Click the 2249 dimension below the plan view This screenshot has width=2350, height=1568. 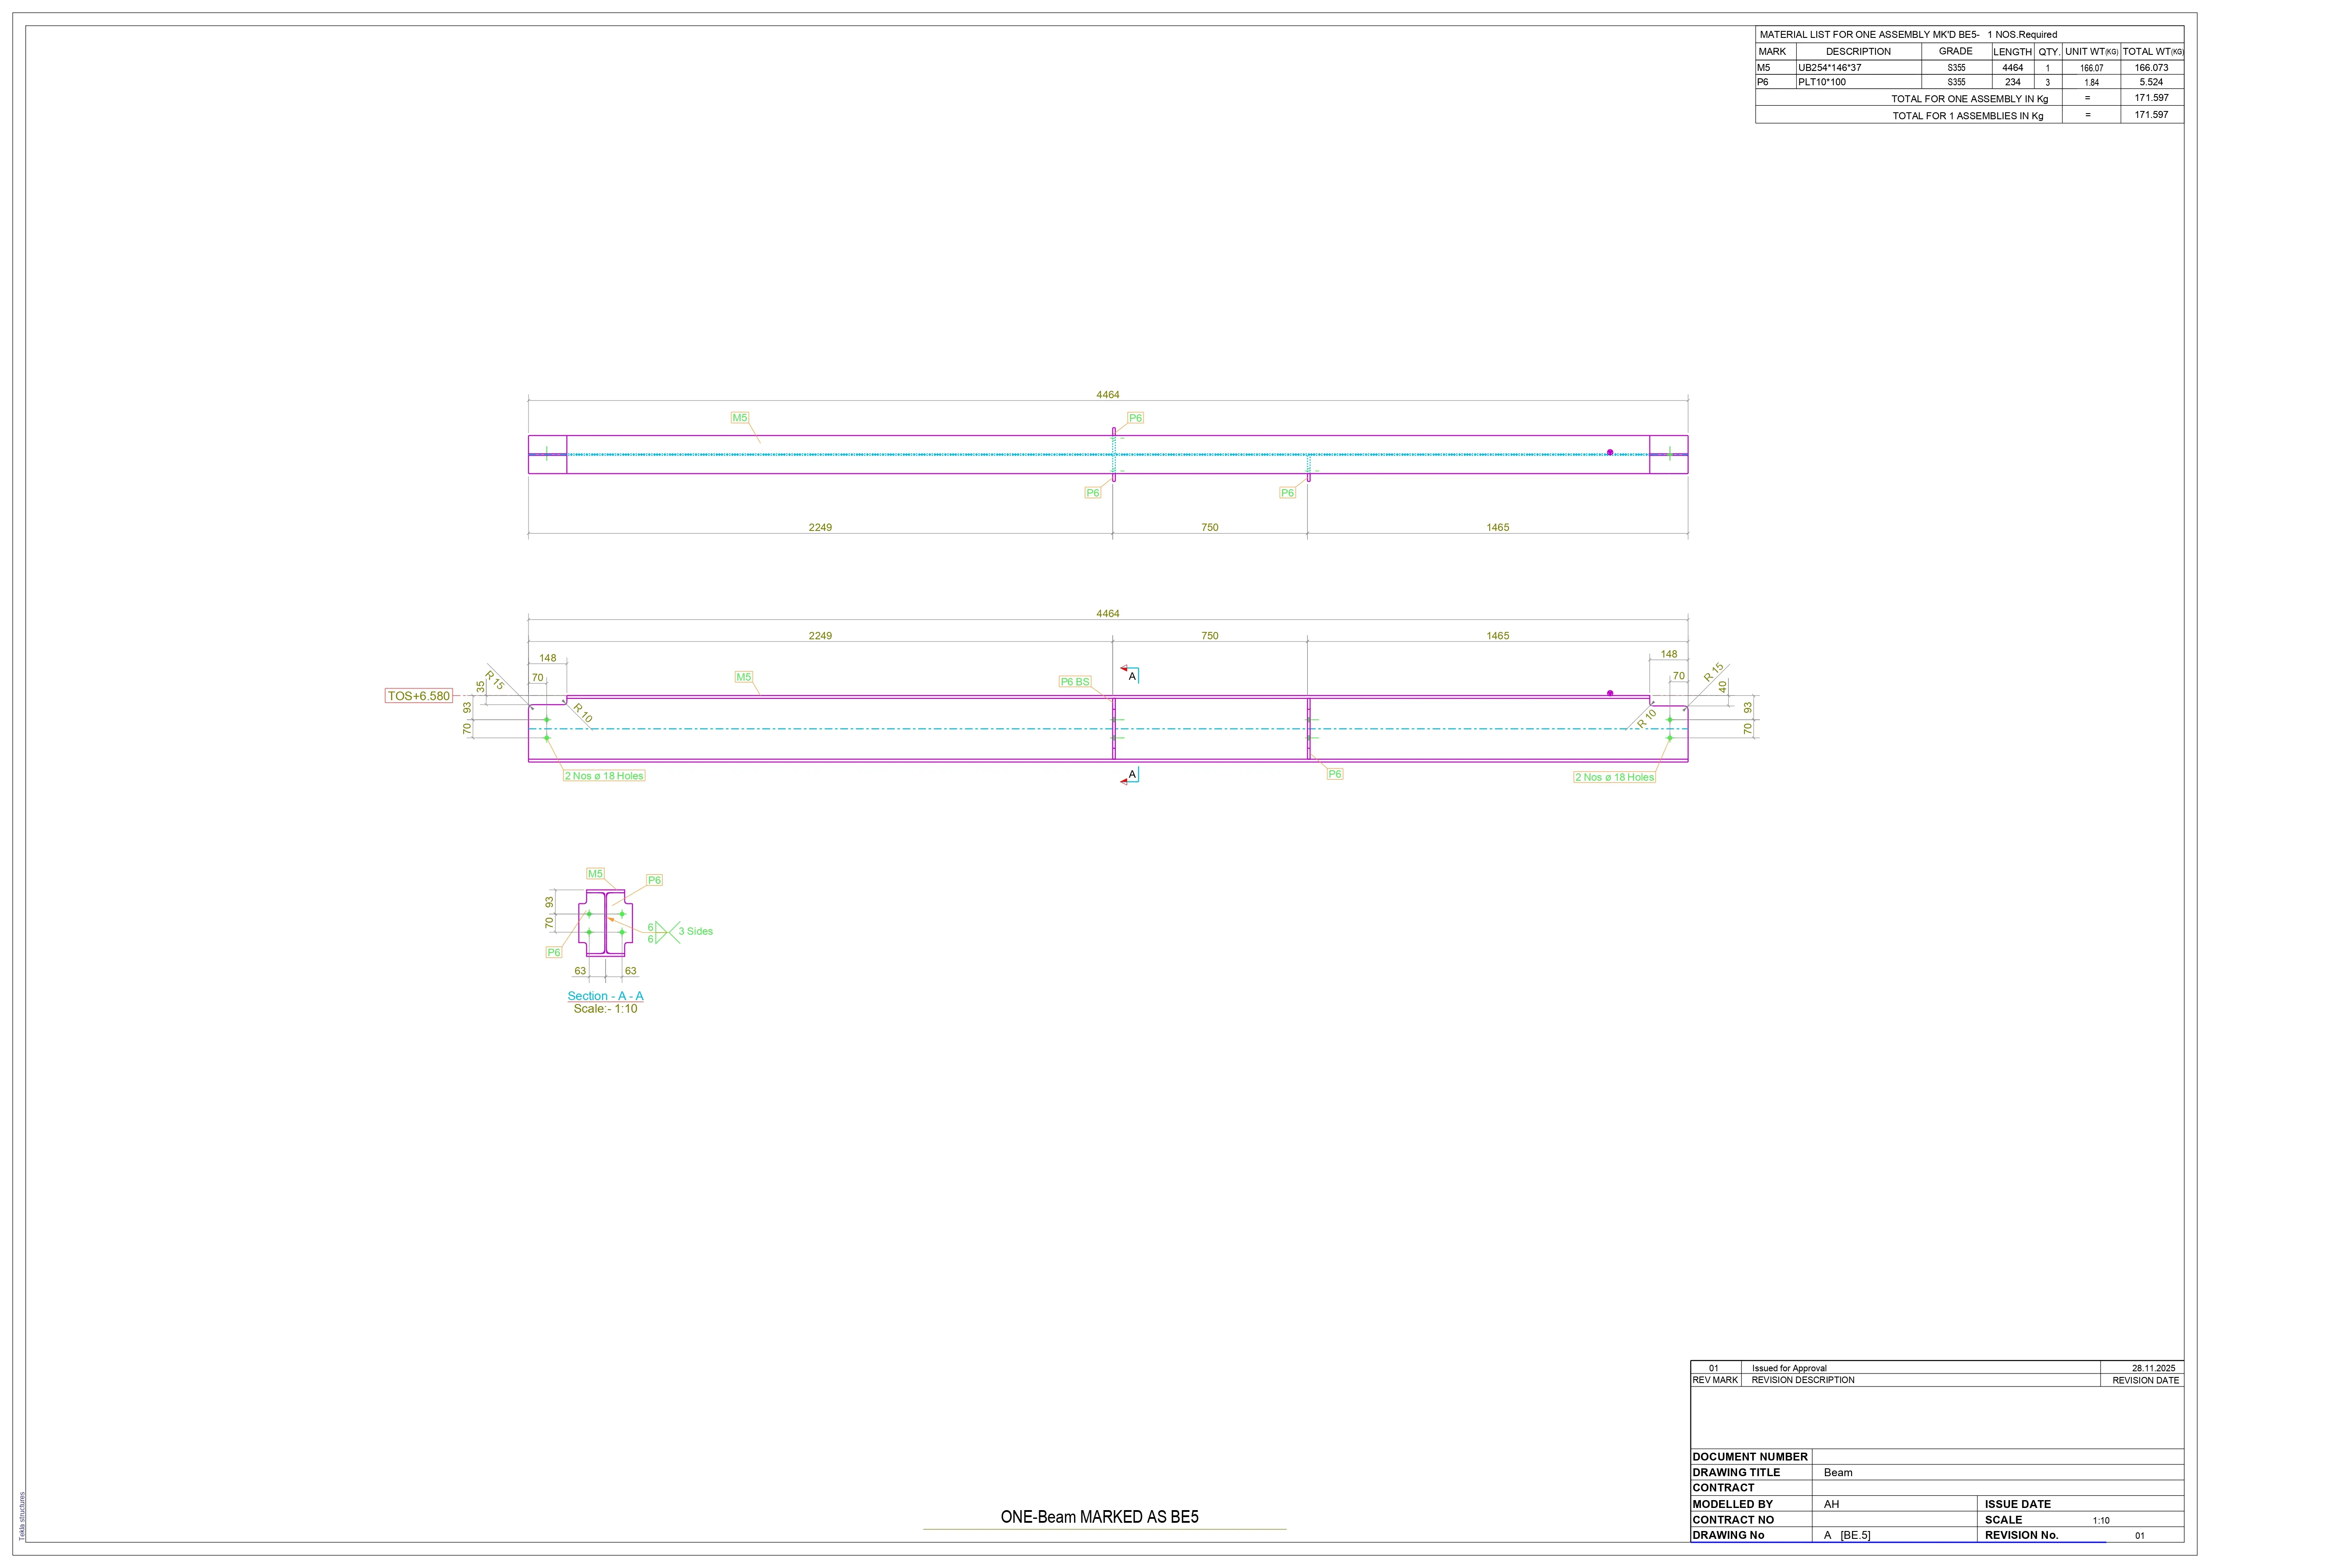[820, 527]
